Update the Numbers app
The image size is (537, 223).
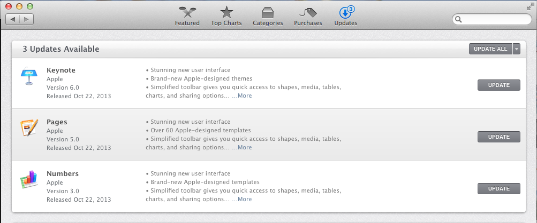(498, 188)
